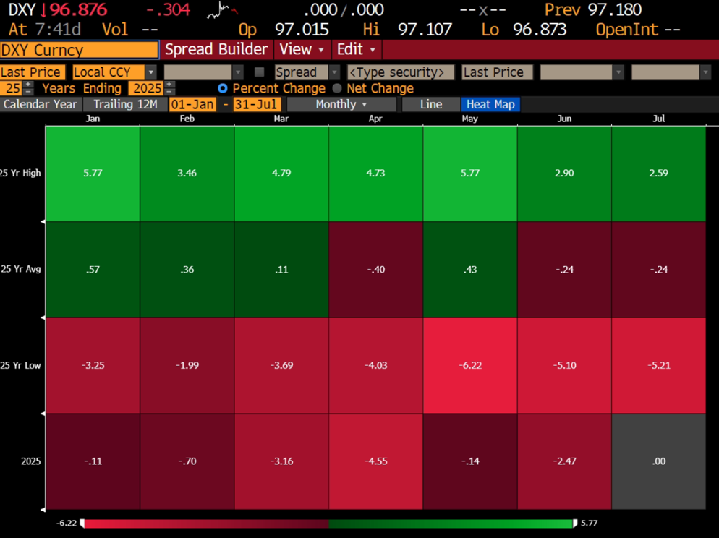This screenshot has height=538, width=719.
Task: Select the Calendar Year tab
Action: 40,104
